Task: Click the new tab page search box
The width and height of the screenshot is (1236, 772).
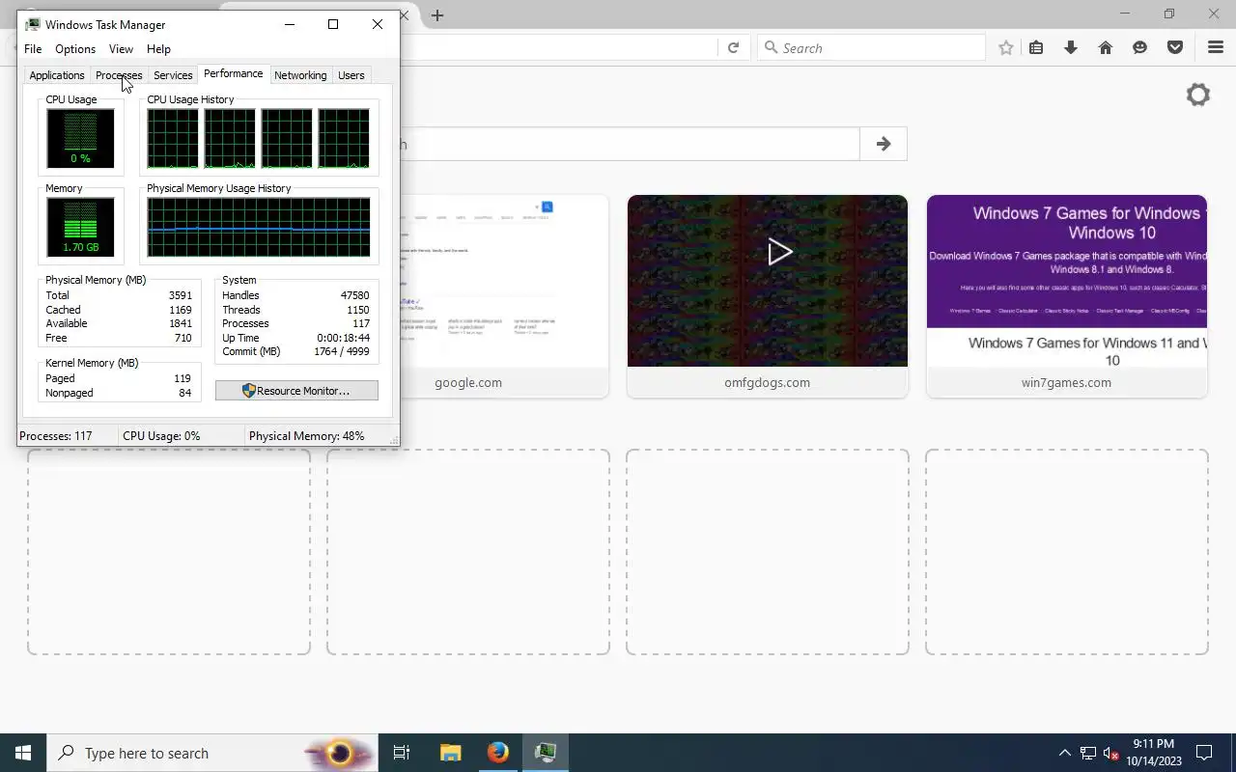Action: pos(629,144)
